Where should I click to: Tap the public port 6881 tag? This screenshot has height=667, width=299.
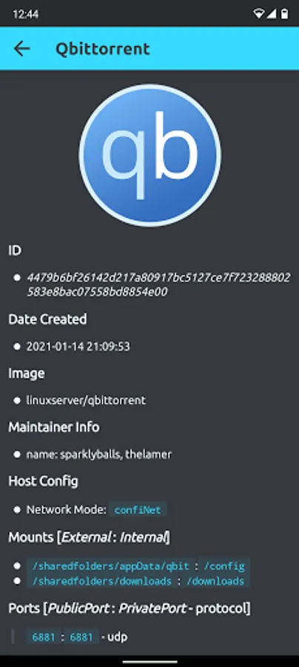[x=44, y=637]
